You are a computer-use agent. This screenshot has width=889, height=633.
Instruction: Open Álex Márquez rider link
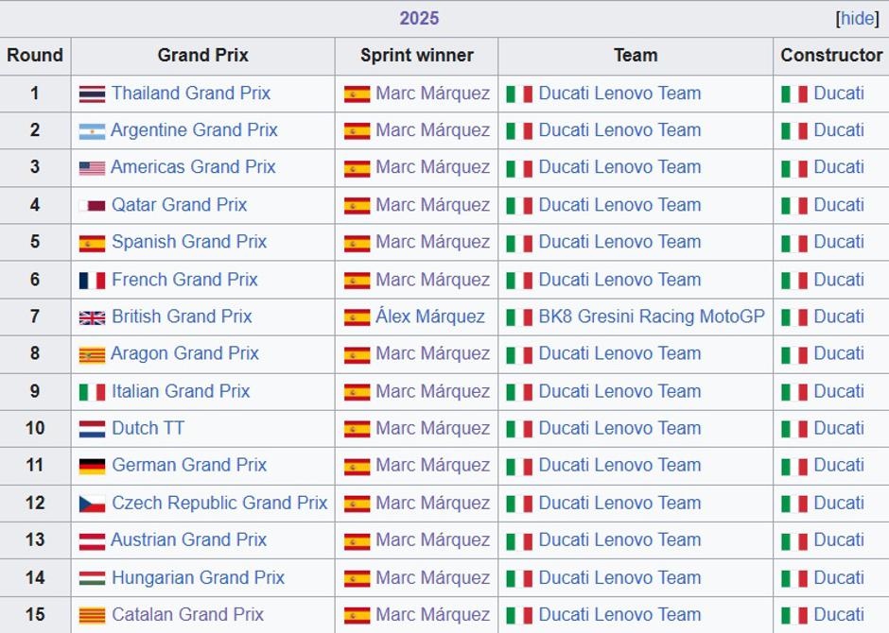[429, 316]
